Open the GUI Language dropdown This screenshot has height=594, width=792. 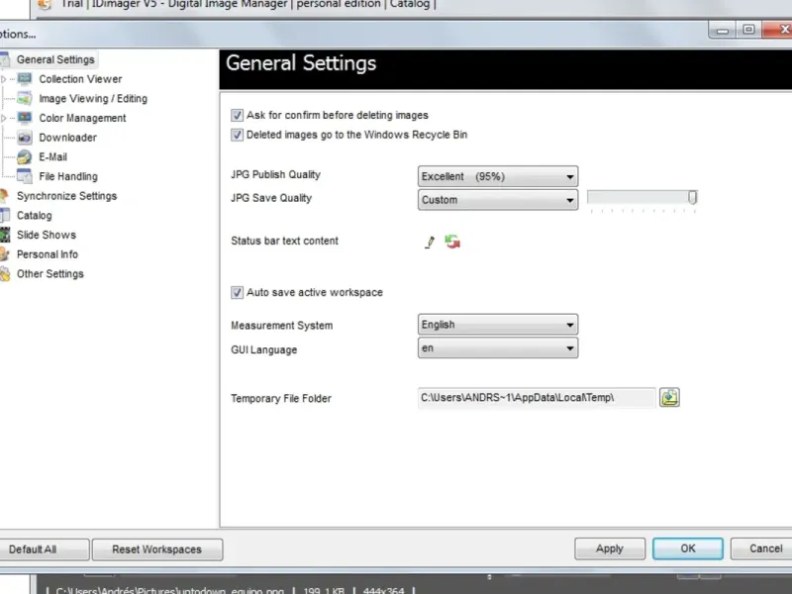pyautogui.click(x=498, y=348)
